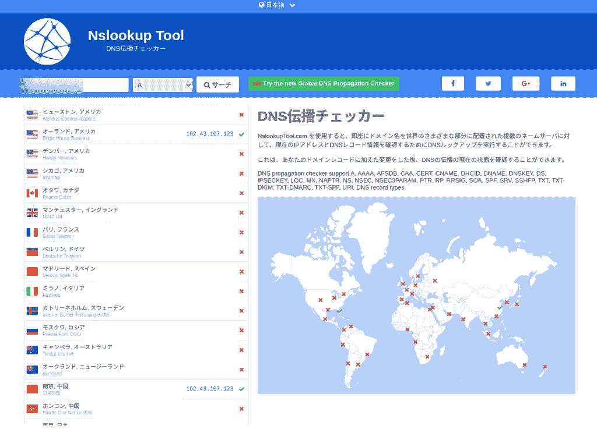Click the French flag beside パリ

click(x=33, y=233)
